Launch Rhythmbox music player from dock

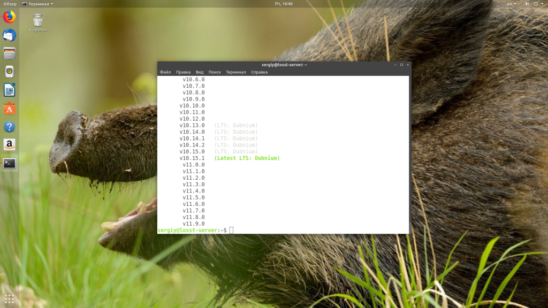[10, 72]
